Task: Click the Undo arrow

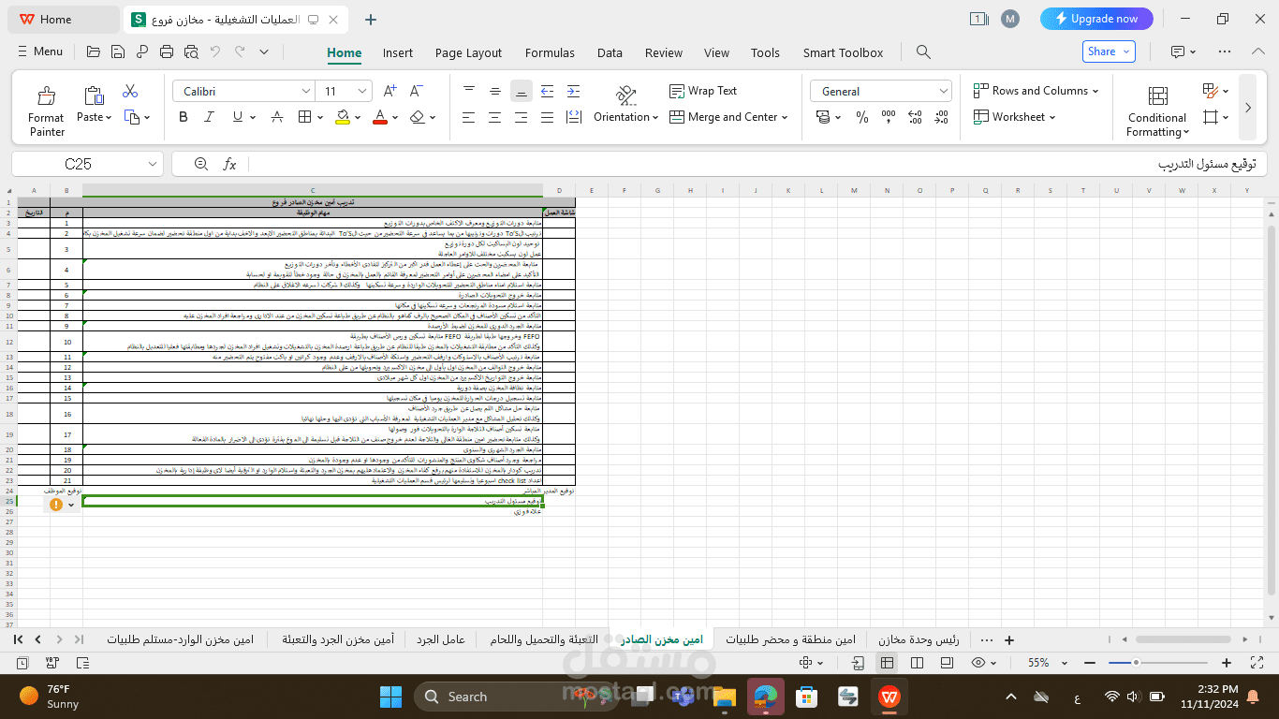Action: click(x=215, y=52)
